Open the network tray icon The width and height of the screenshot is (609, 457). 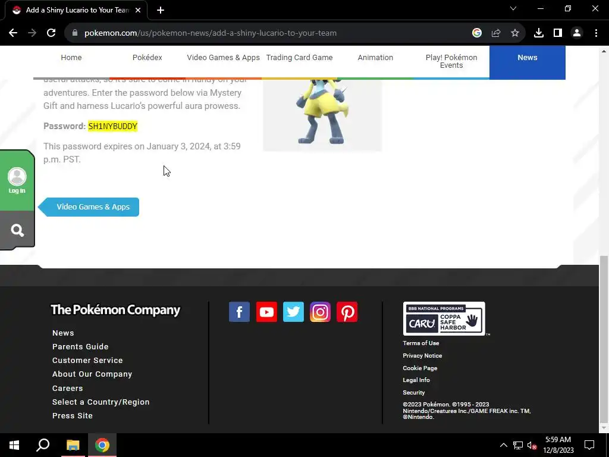518,445
